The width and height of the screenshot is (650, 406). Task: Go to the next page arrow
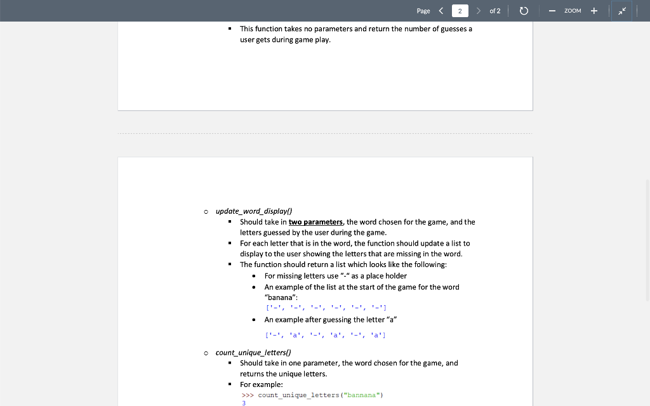(x=478, y=11)
